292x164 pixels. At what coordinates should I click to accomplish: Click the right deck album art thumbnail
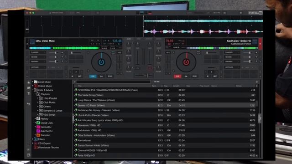(x=255, y=41)
